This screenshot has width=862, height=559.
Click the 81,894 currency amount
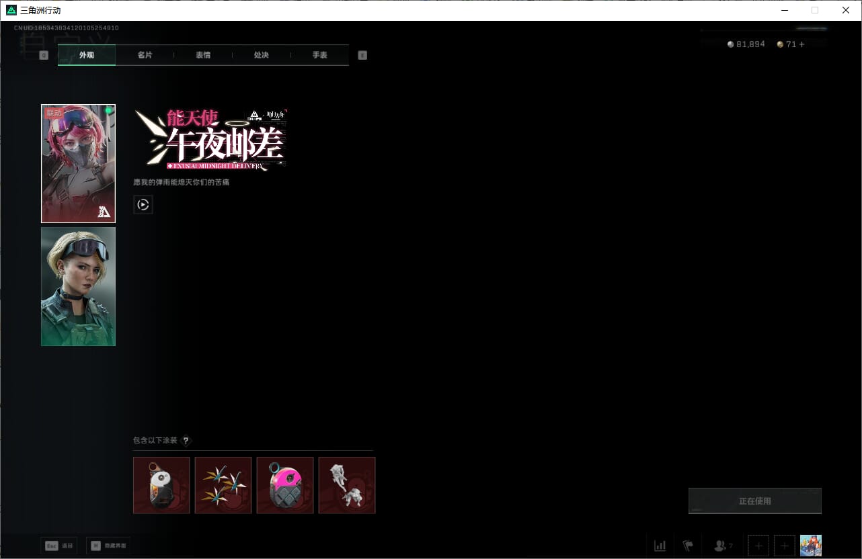pyautogui.click(x=750, y=44)
